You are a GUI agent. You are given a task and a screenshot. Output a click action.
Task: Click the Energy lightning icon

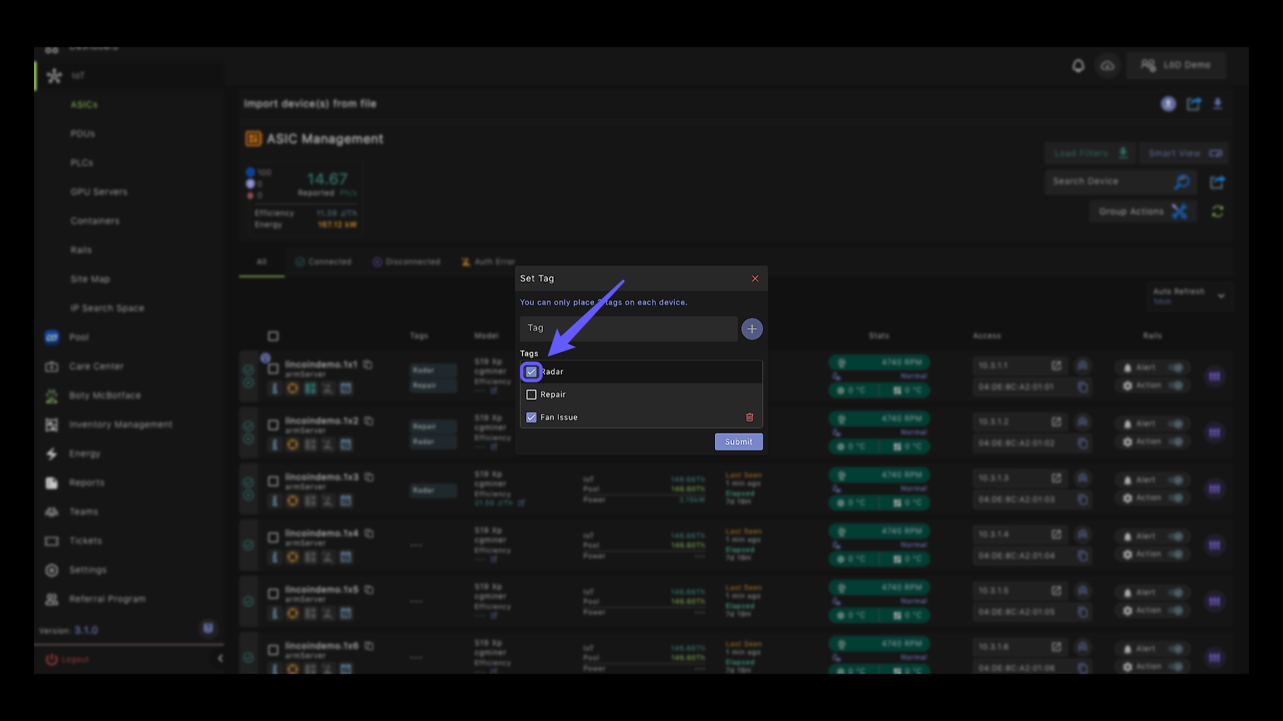[x=51, y=454]
